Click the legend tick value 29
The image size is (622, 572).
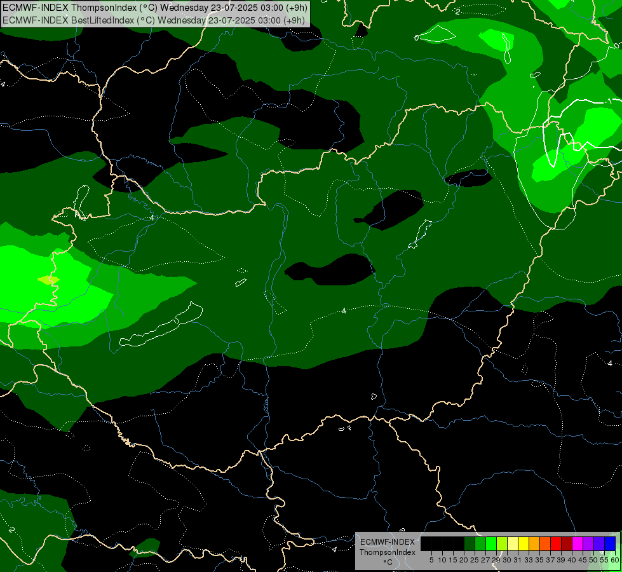[496, 560]
